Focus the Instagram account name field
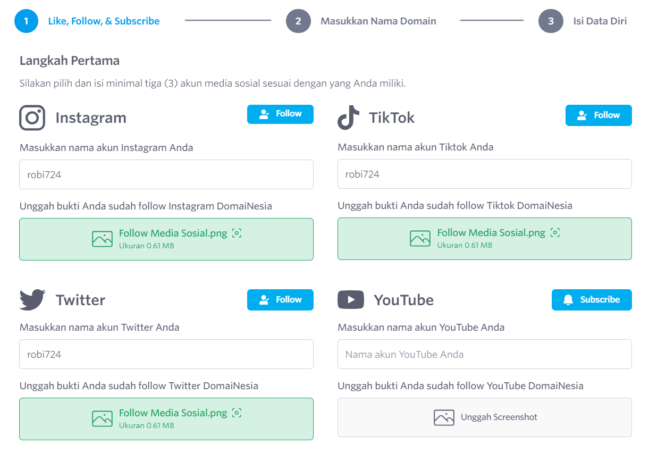The width and height of the screenshot is (649, 453). click(x=166, y=174)
